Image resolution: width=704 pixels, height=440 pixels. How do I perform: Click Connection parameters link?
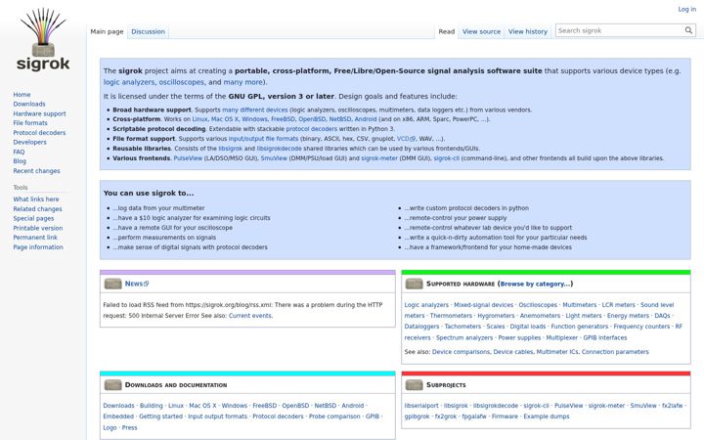point(615,352)
